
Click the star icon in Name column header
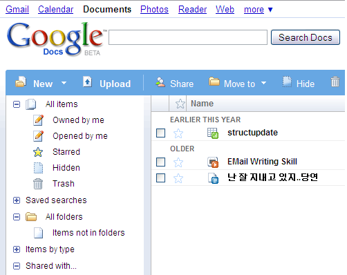[180, 104]
